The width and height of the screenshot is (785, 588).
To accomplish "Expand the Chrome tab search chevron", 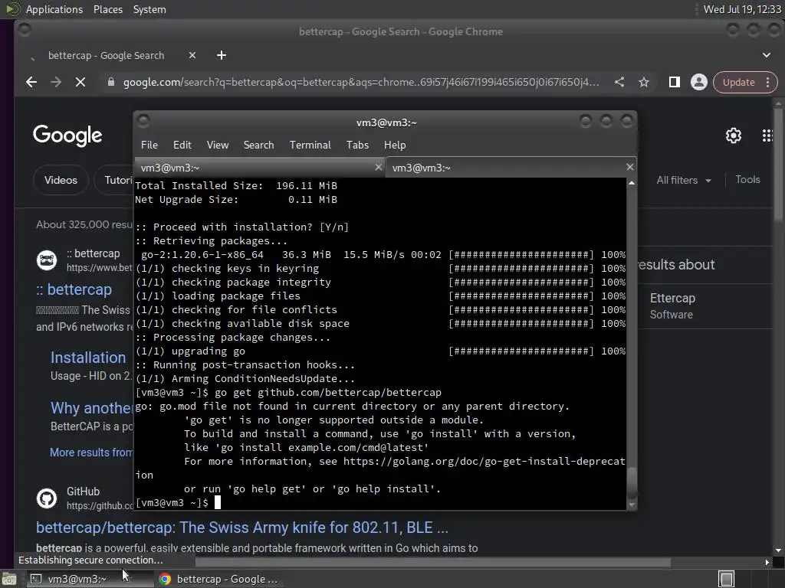I will pos(767,55).
